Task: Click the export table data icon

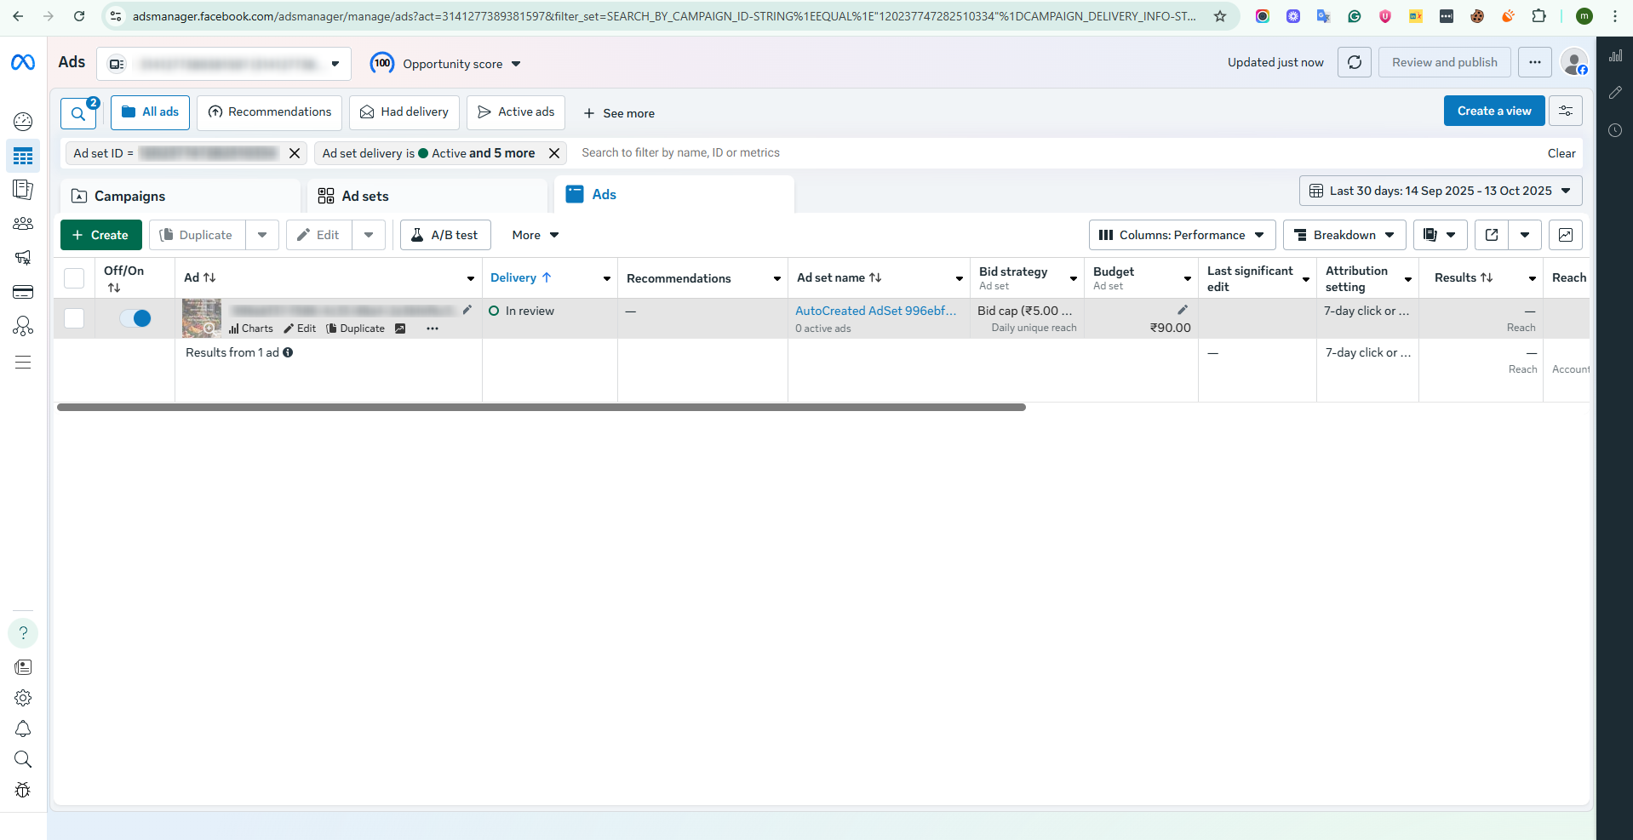Action: tap(1492, 235)
